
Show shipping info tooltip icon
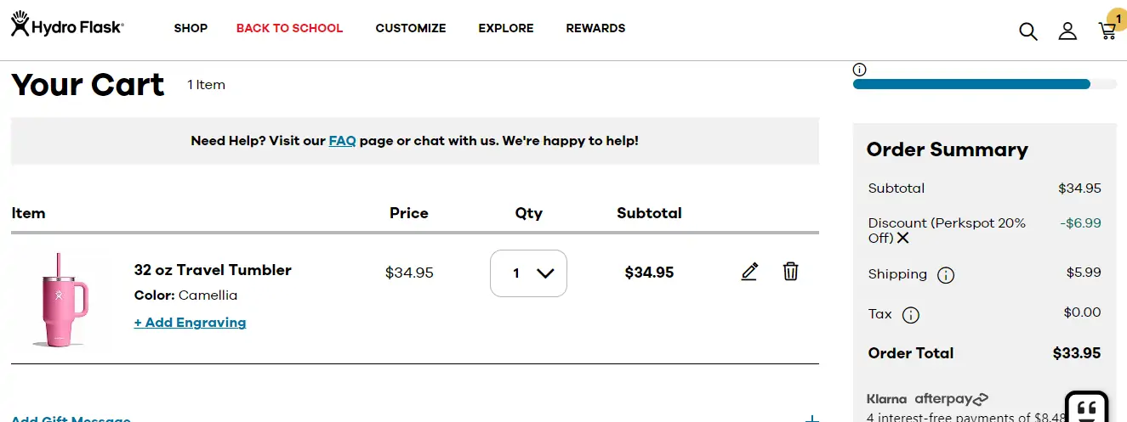pos(945,275)
